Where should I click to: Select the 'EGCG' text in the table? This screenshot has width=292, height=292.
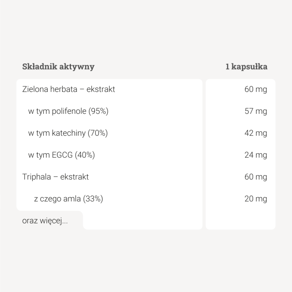coord(63,155)
